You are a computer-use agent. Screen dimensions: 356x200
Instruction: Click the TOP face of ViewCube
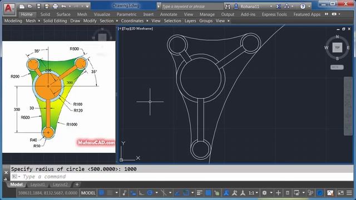[337, 48]
